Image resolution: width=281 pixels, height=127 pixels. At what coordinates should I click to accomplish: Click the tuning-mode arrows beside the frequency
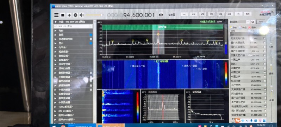coord(161,15)
